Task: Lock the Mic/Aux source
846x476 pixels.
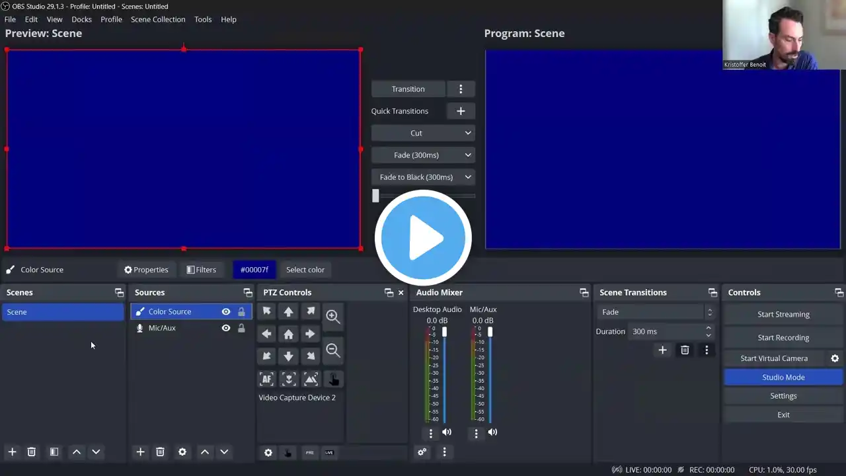Action: pos(241,328)
